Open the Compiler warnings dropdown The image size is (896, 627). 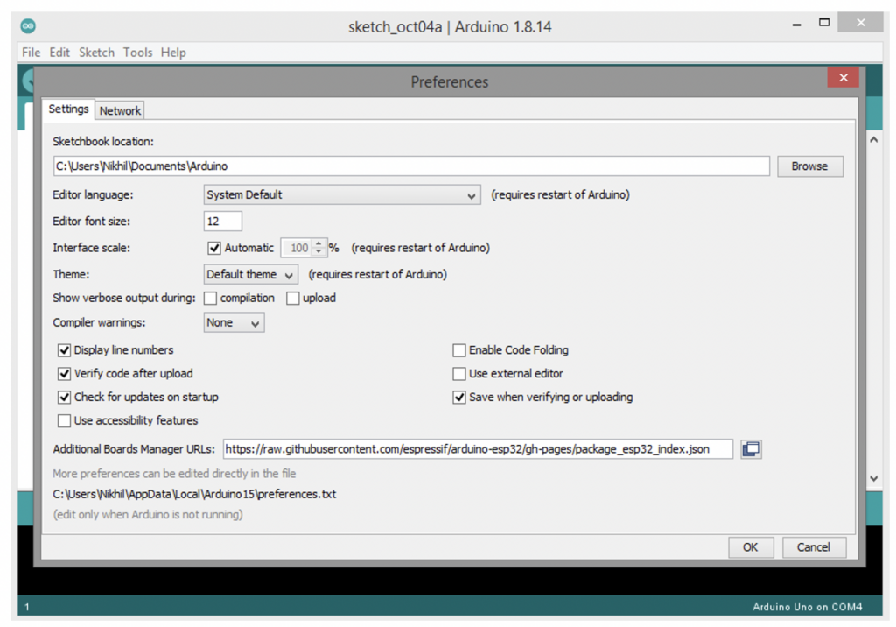pyautogui.click(x=254, y=322)
